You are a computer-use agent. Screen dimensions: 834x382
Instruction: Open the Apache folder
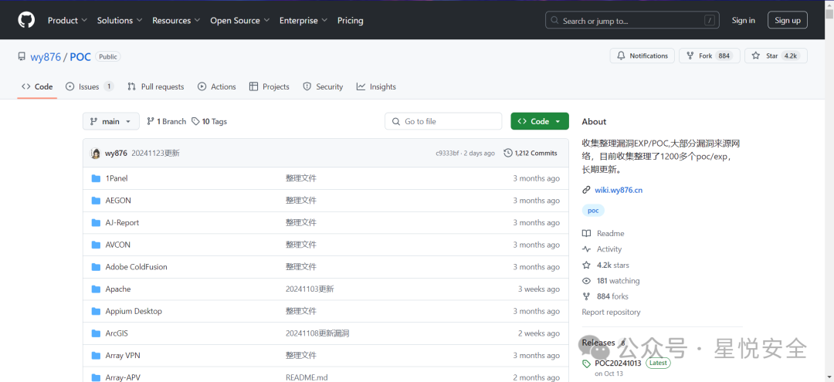click(x=117, y=289)
